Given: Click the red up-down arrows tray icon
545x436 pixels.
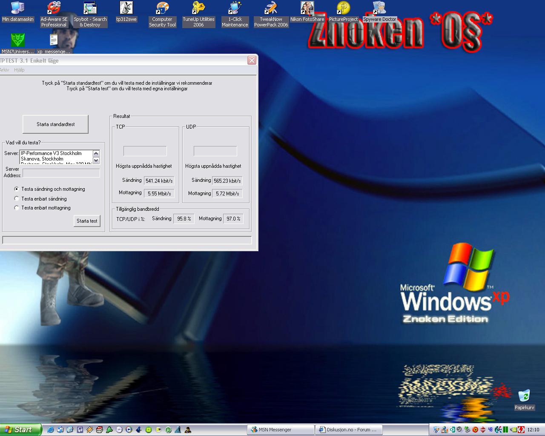Looking at the screenshot, I should (483, 430).
